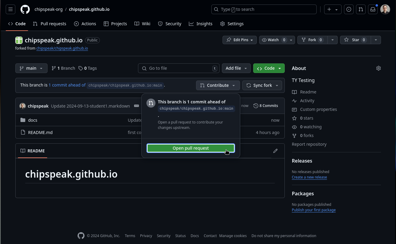Open 1 Branch list
The height and width of the screenshot is (244, 396).
point(63,68)
